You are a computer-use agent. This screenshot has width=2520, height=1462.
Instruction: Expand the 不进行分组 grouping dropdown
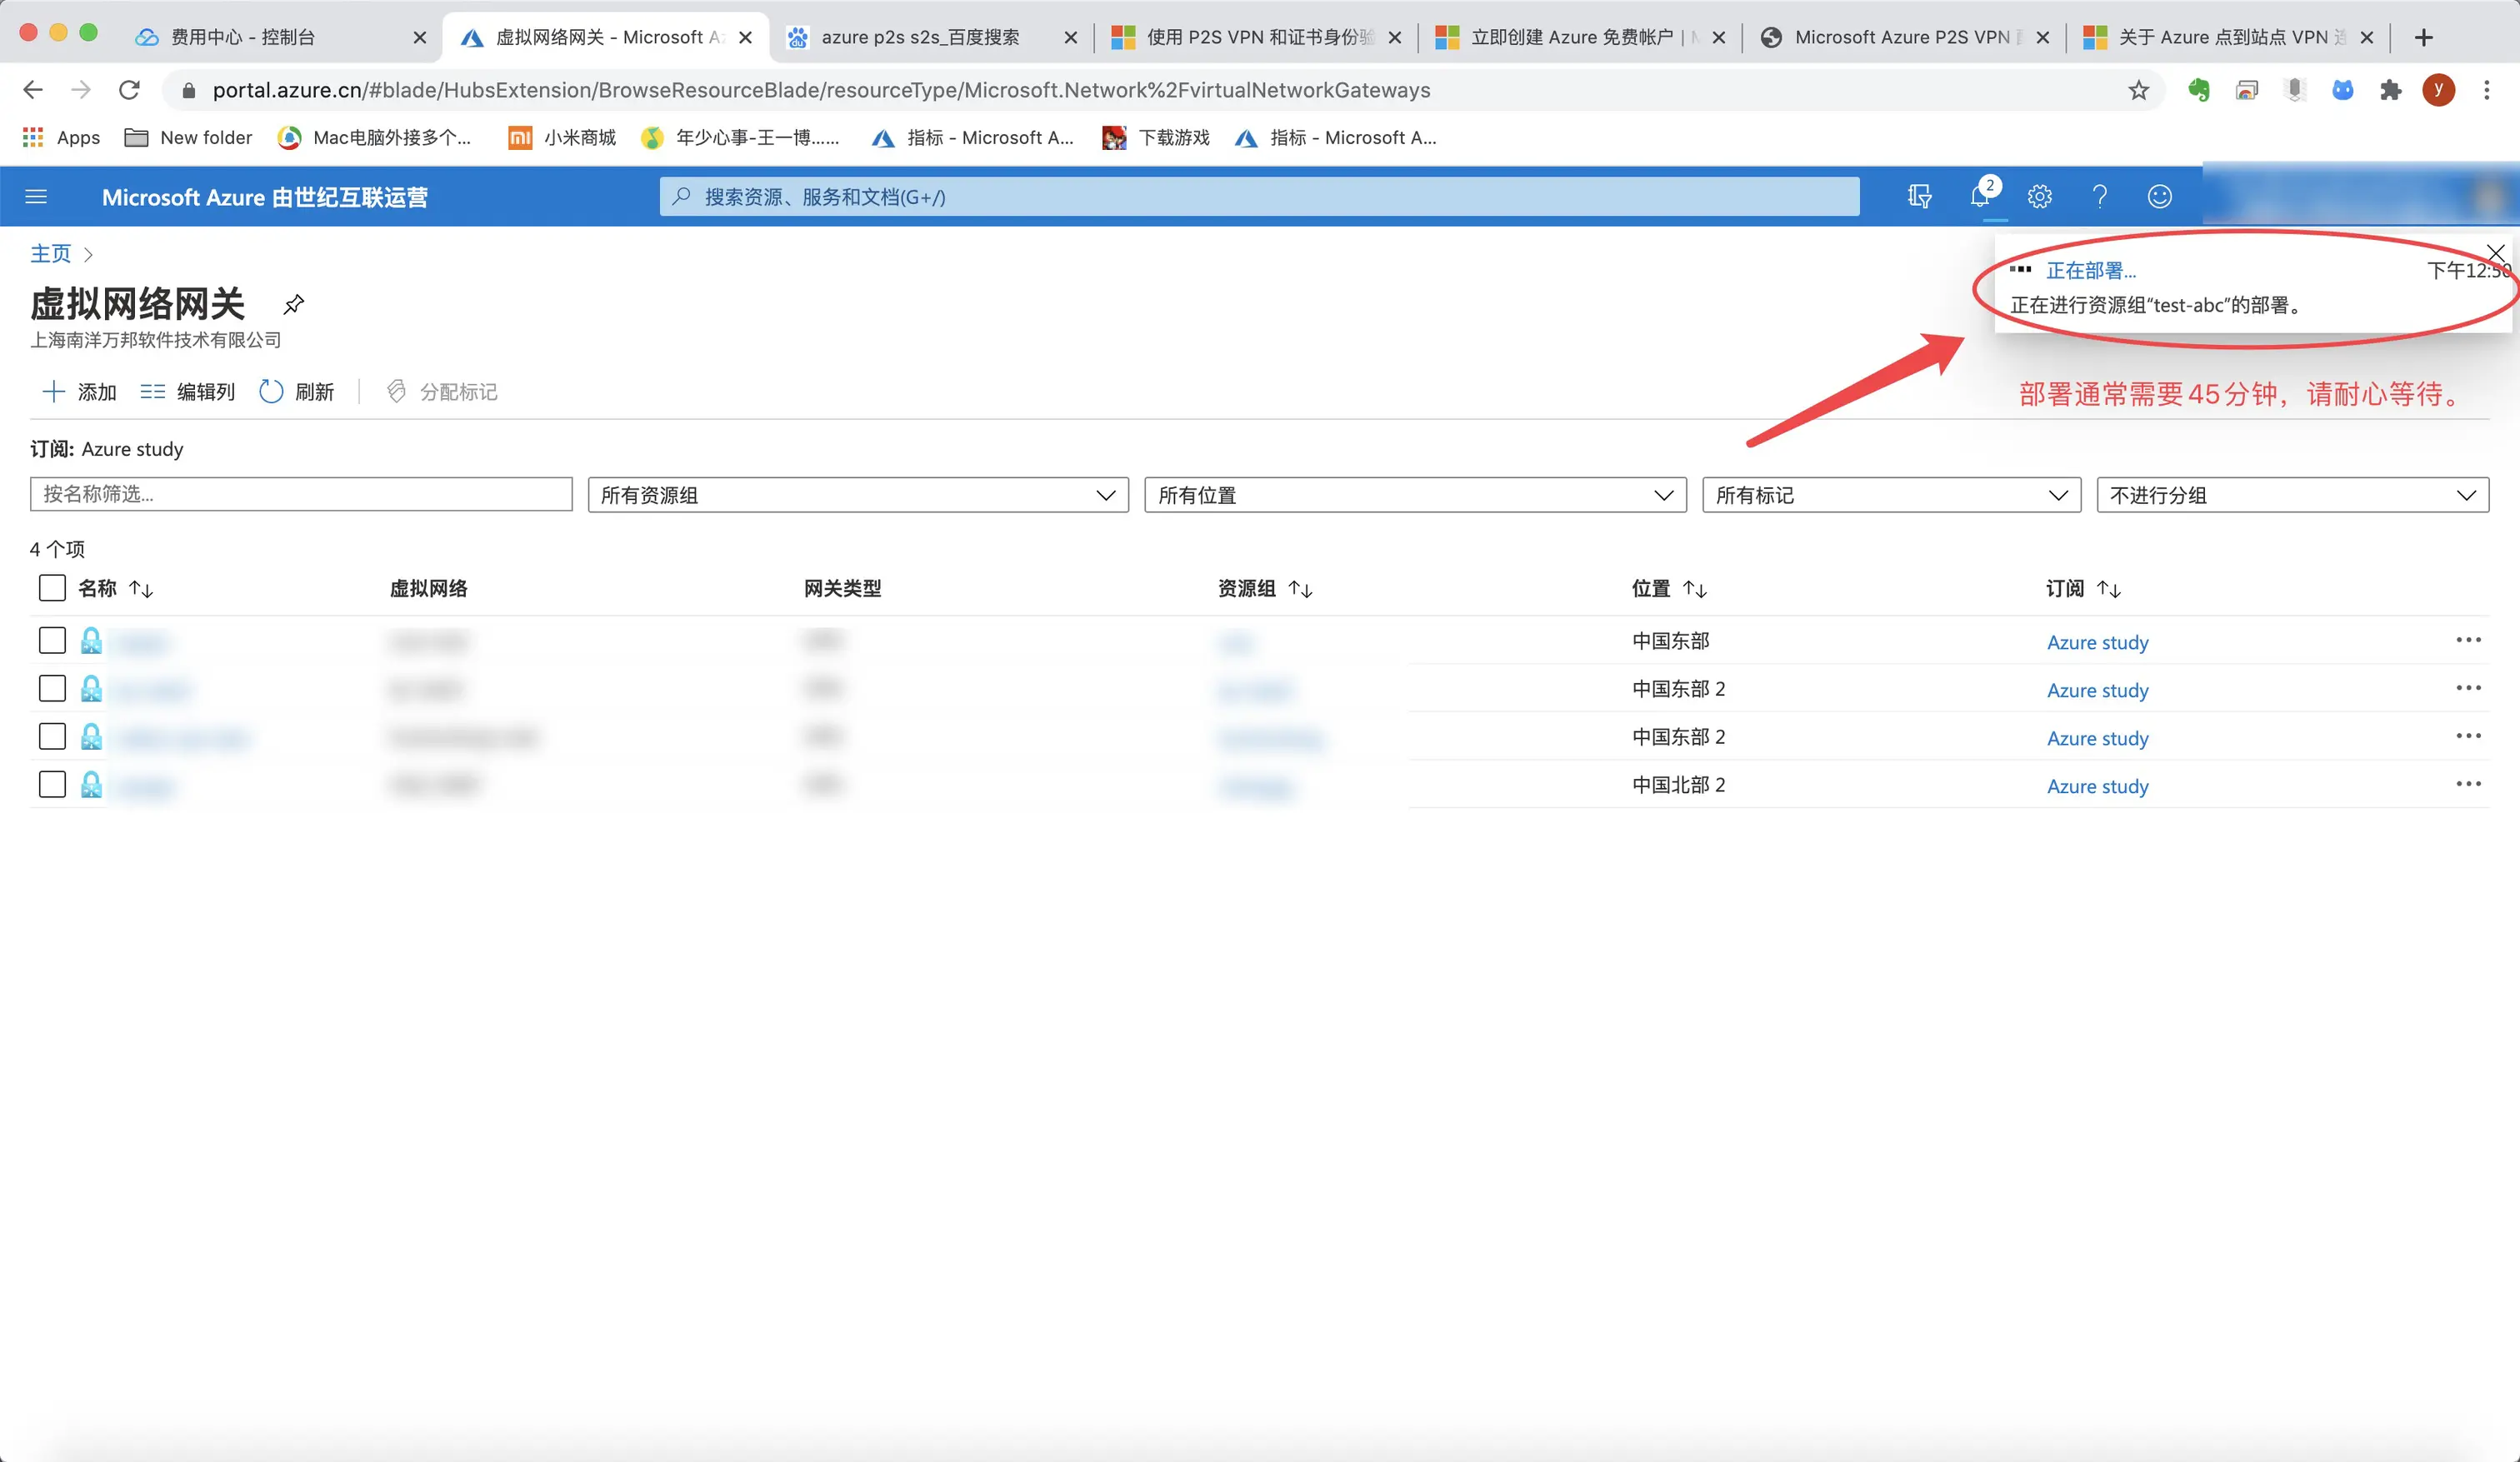(2292, 495)
